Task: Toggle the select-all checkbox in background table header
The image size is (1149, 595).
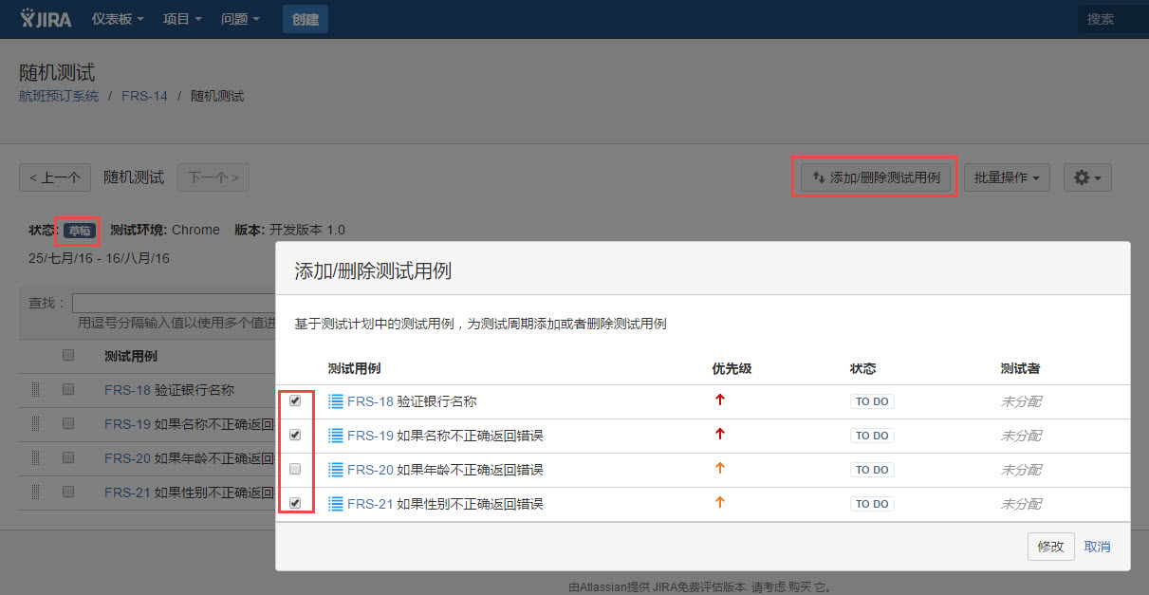Action: tap(68, 356)
